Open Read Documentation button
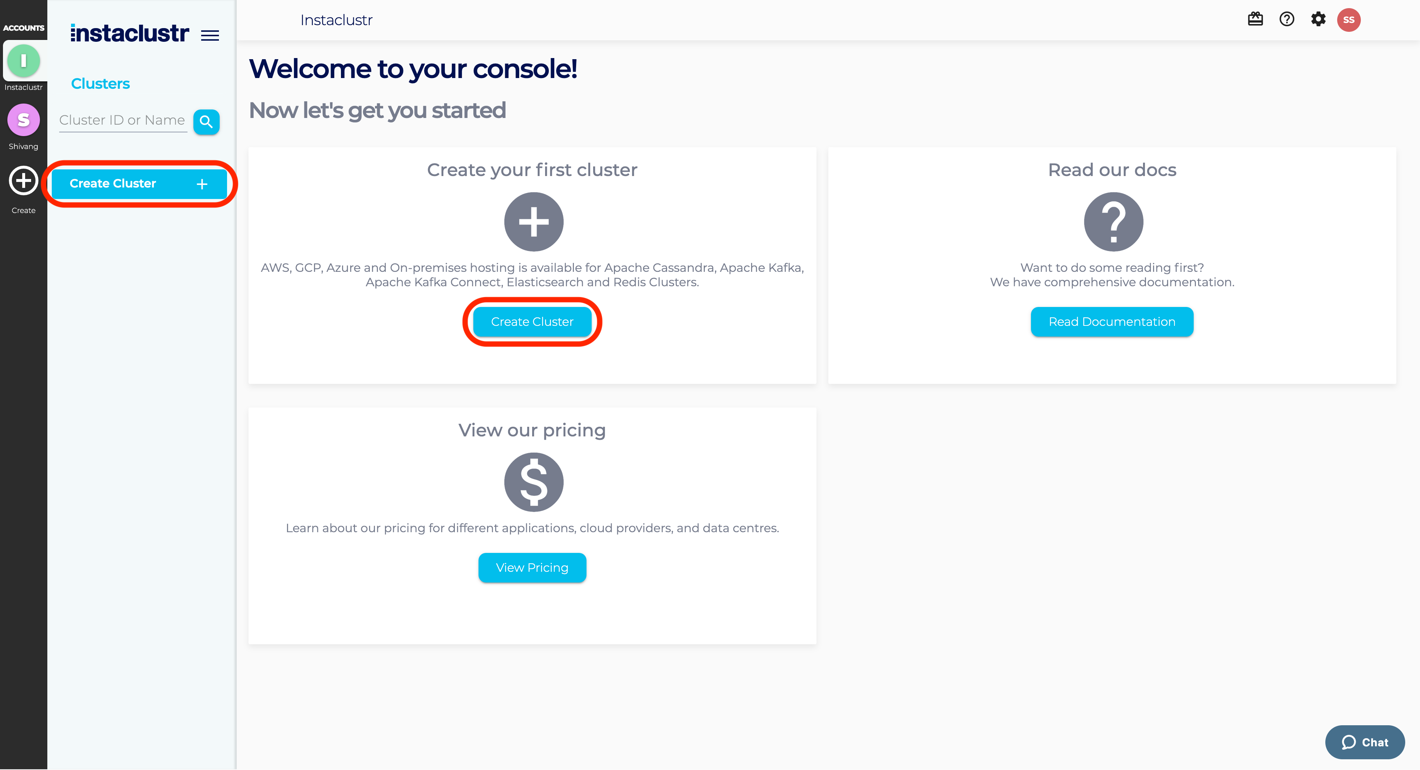This screenshot has height=770, width=1420. pyautogui.click(x=1111, y=322)
